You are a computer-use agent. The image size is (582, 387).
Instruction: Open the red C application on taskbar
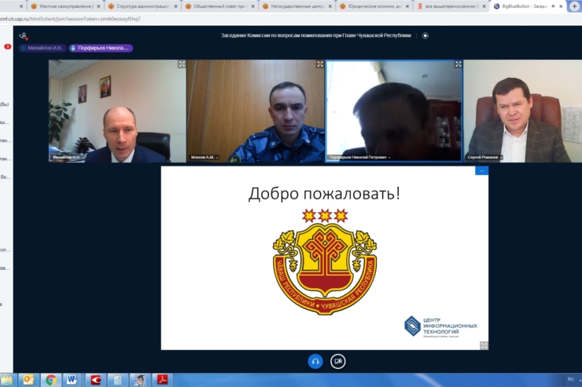click(x=95, y=380)
